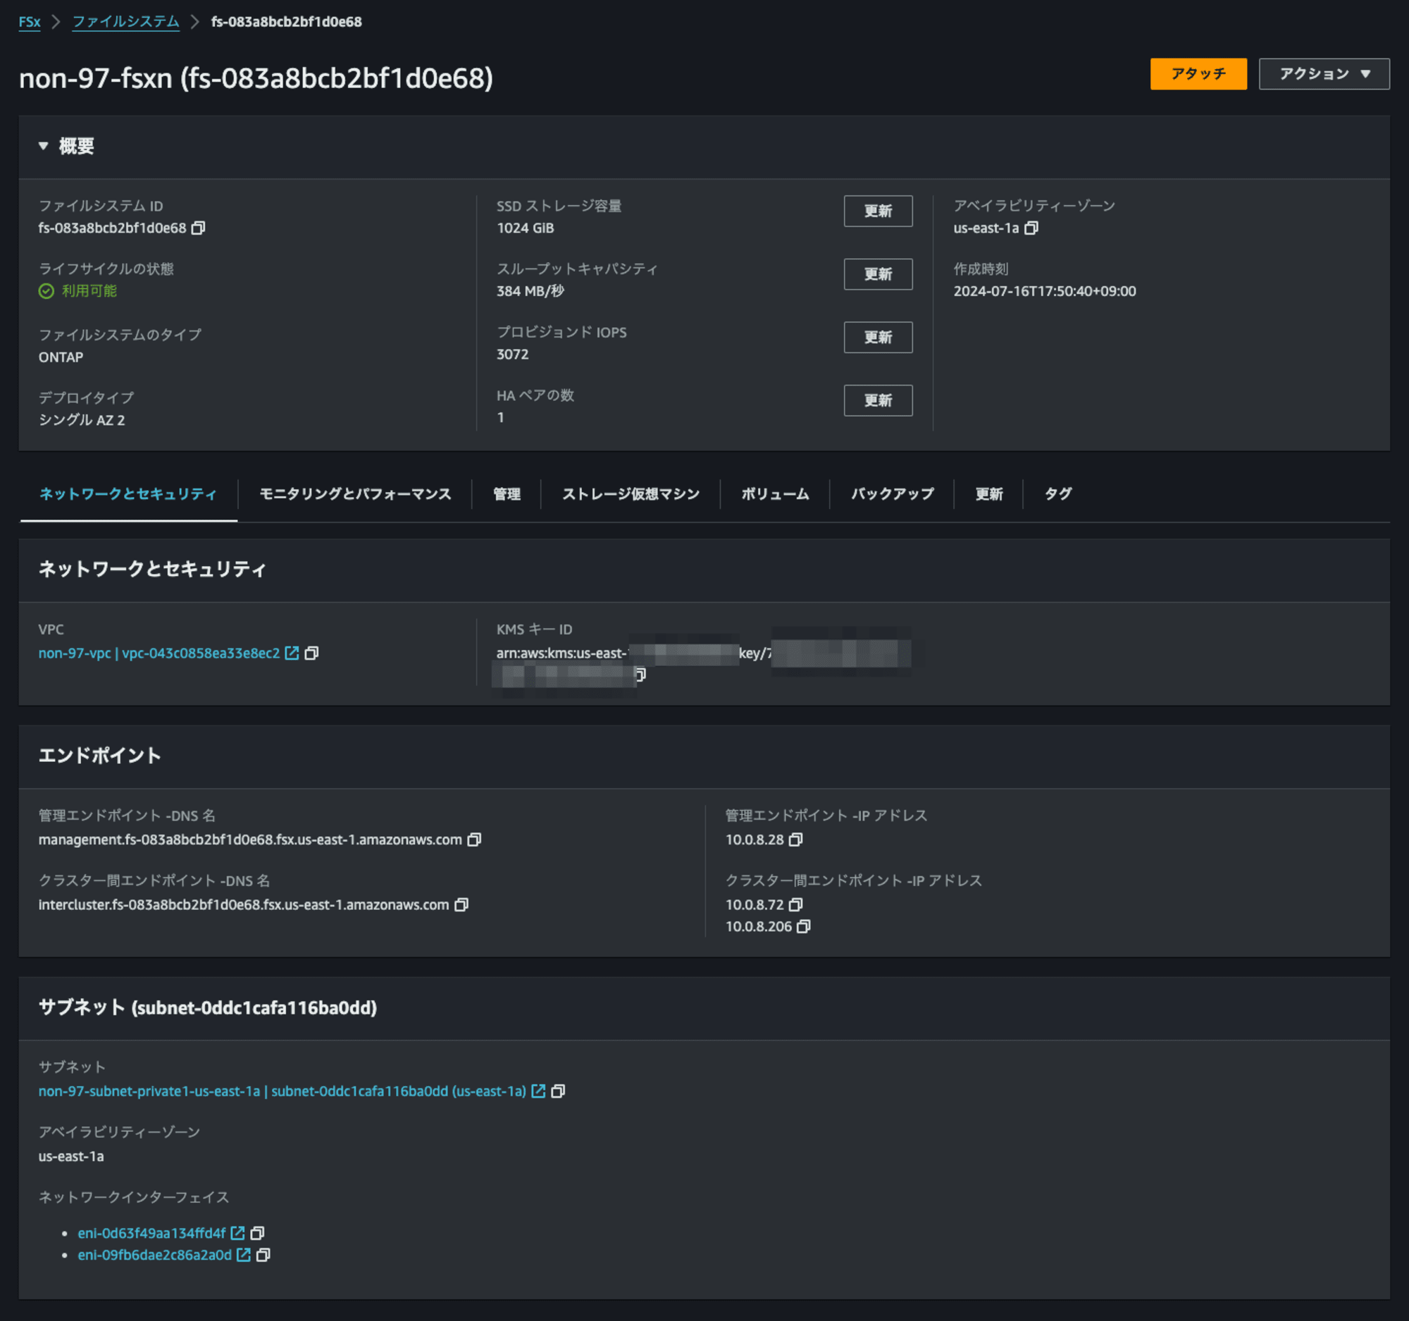
Task: Update SSD ストレージ容量 with 更新 button
Action: [877, 211]
